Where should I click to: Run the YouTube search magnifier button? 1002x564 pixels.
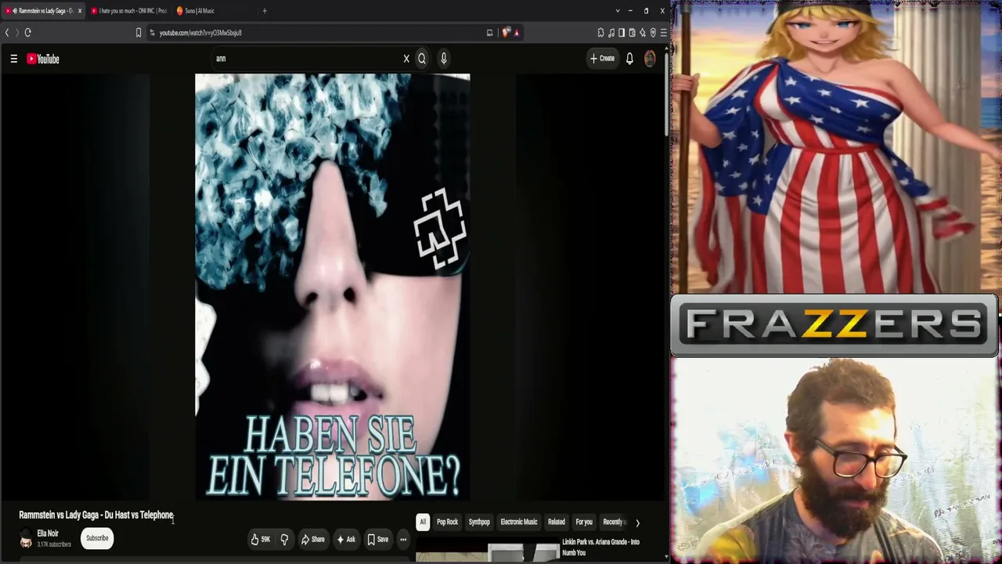point(422,59)
